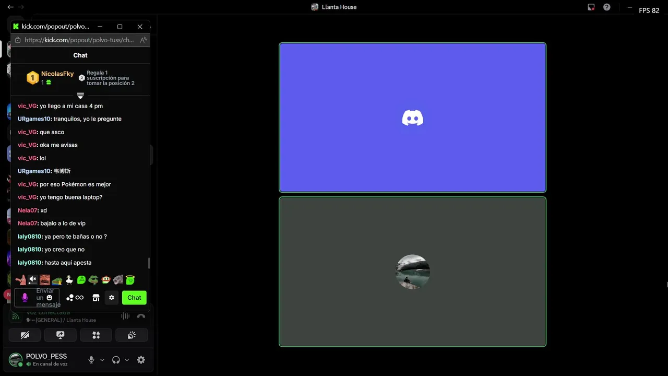668x376 pixels.
Task: Click vic_VG username on 'que asco' message
Action: tap(27, 132)
